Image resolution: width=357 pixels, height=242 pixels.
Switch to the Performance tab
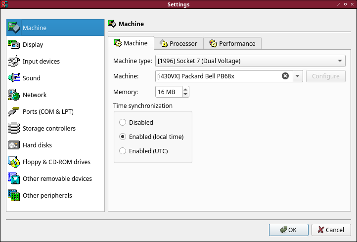[232, 43]
